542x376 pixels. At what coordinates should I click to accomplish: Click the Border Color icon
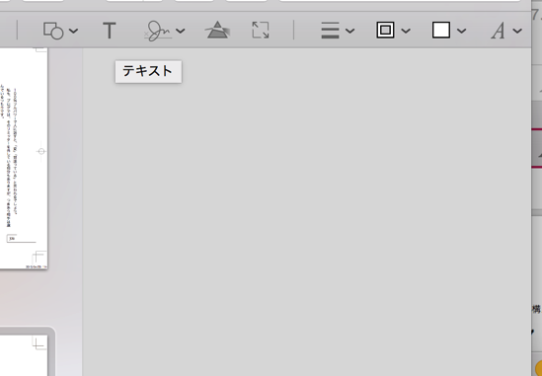[x=385, y=30]
